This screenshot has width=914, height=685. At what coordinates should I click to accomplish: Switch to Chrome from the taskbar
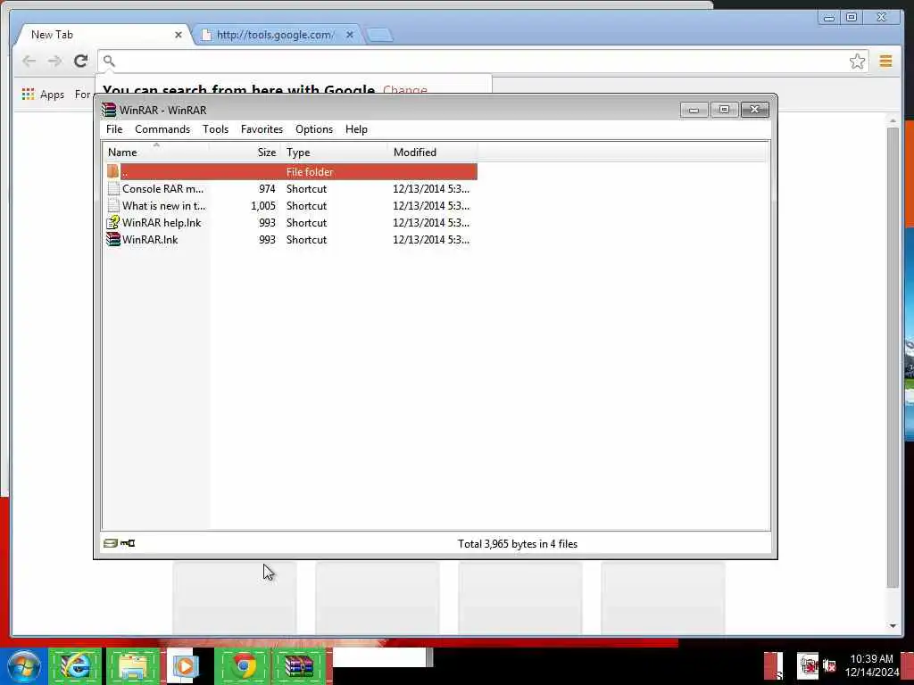click(244, 665)
